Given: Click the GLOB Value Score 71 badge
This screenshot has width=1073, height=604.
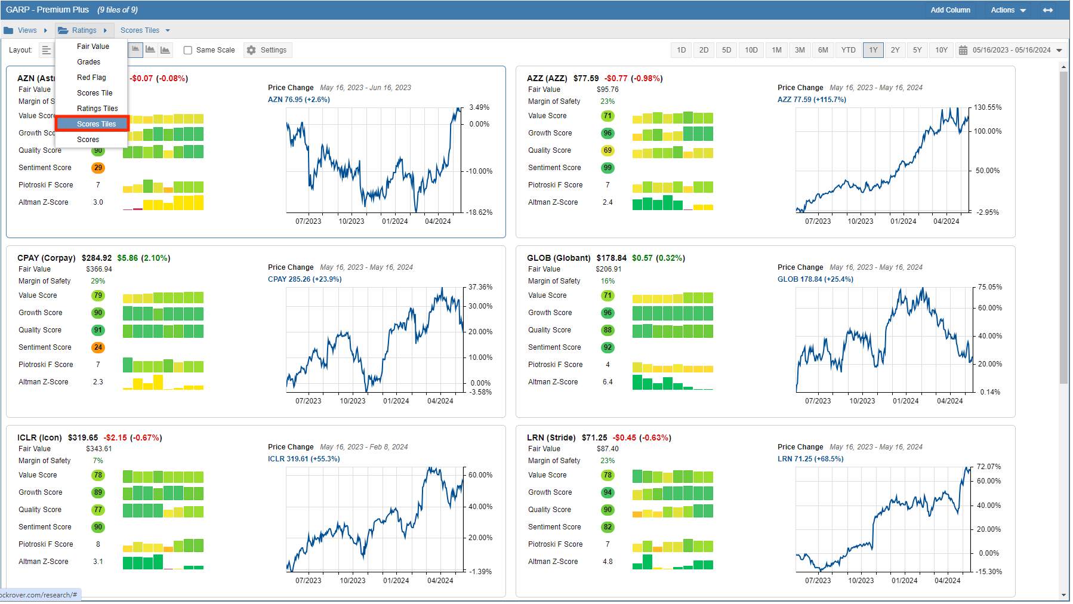Looking at the screenshot, I should click(608, 295).
